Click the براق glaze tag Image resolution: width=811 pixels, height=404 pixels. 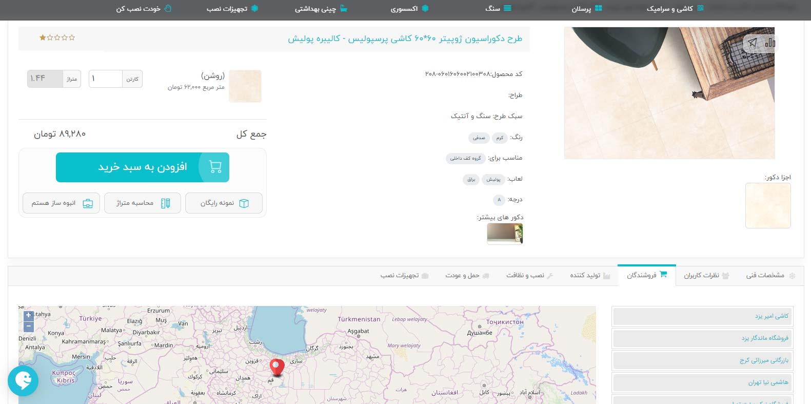[x=471, y=179]
